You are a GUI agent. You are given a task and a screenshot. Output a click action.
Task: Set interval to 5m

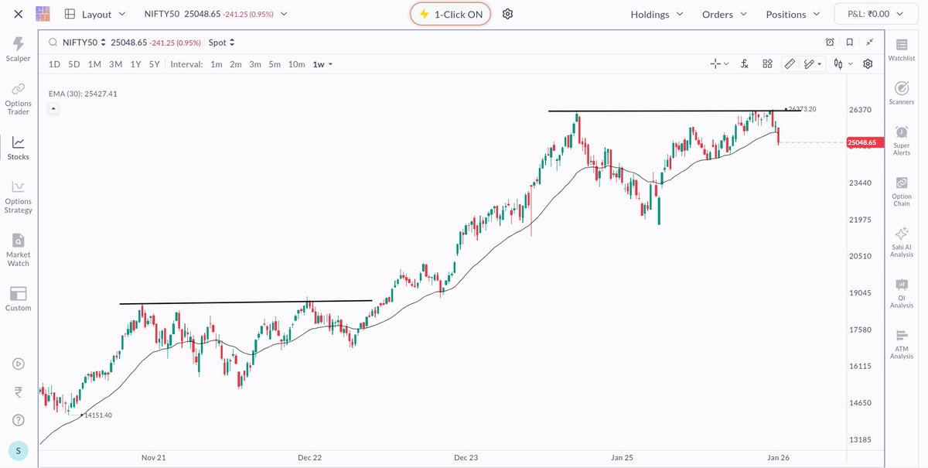click(x=275, y=64)
